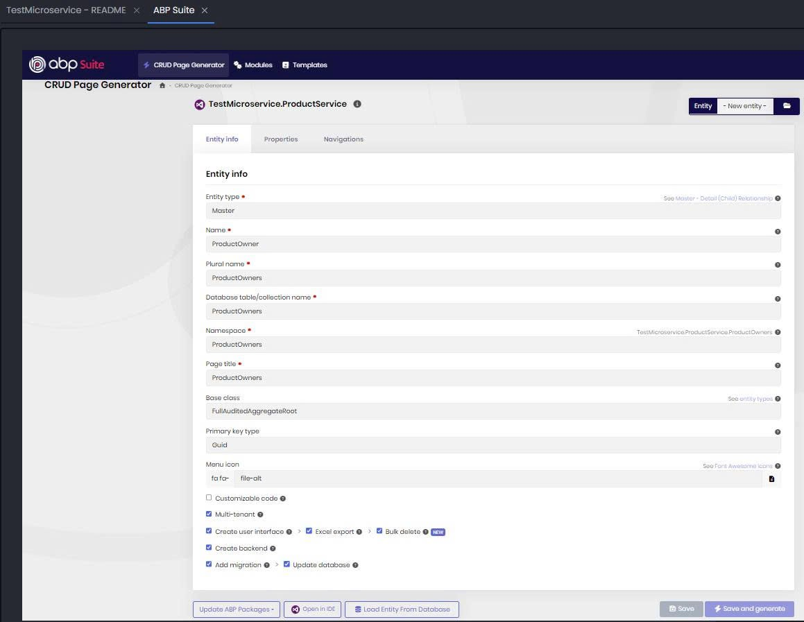Close the ABP Suite tab

click(205, 11)
